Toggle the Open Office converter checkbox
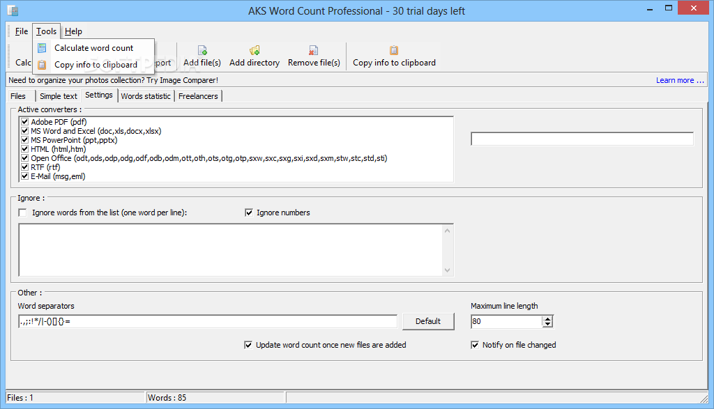 [25, 158]
